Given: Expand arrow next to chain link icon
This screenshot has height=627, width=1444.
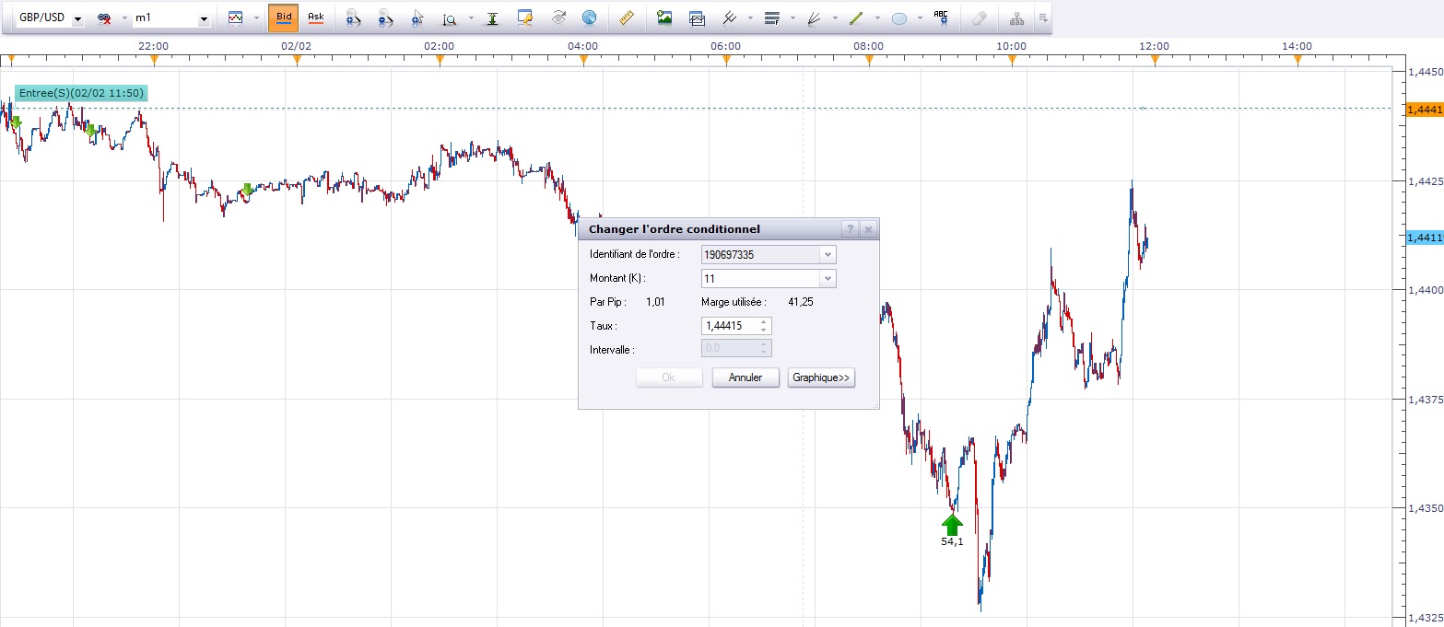Looking at the screenshot, I should (123, 18).
